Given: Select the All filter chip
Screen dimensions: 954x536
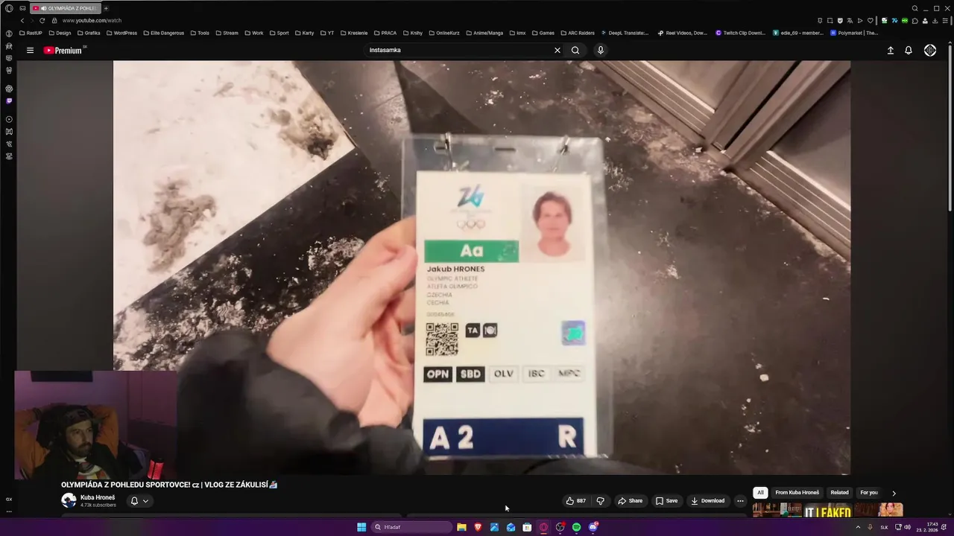Looking at the screenshot, I should click(x=760, y=493).
